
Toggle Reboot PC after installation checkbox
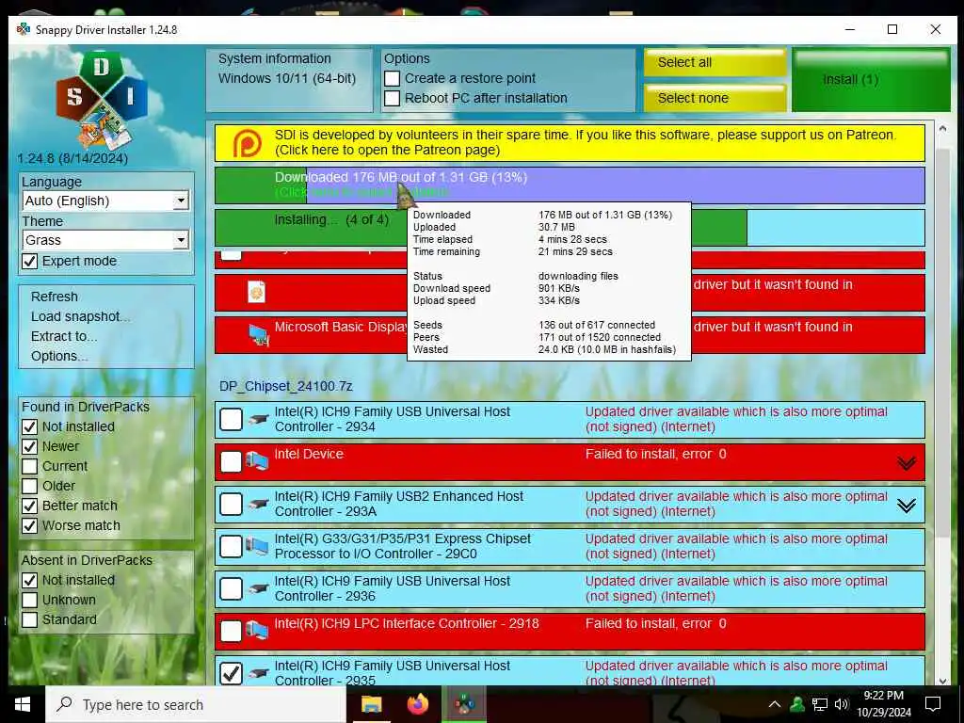393,98
